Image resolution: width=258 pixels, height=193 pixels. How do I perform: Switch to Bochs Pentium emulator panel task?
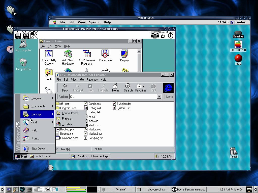click(x=189, y=189)
